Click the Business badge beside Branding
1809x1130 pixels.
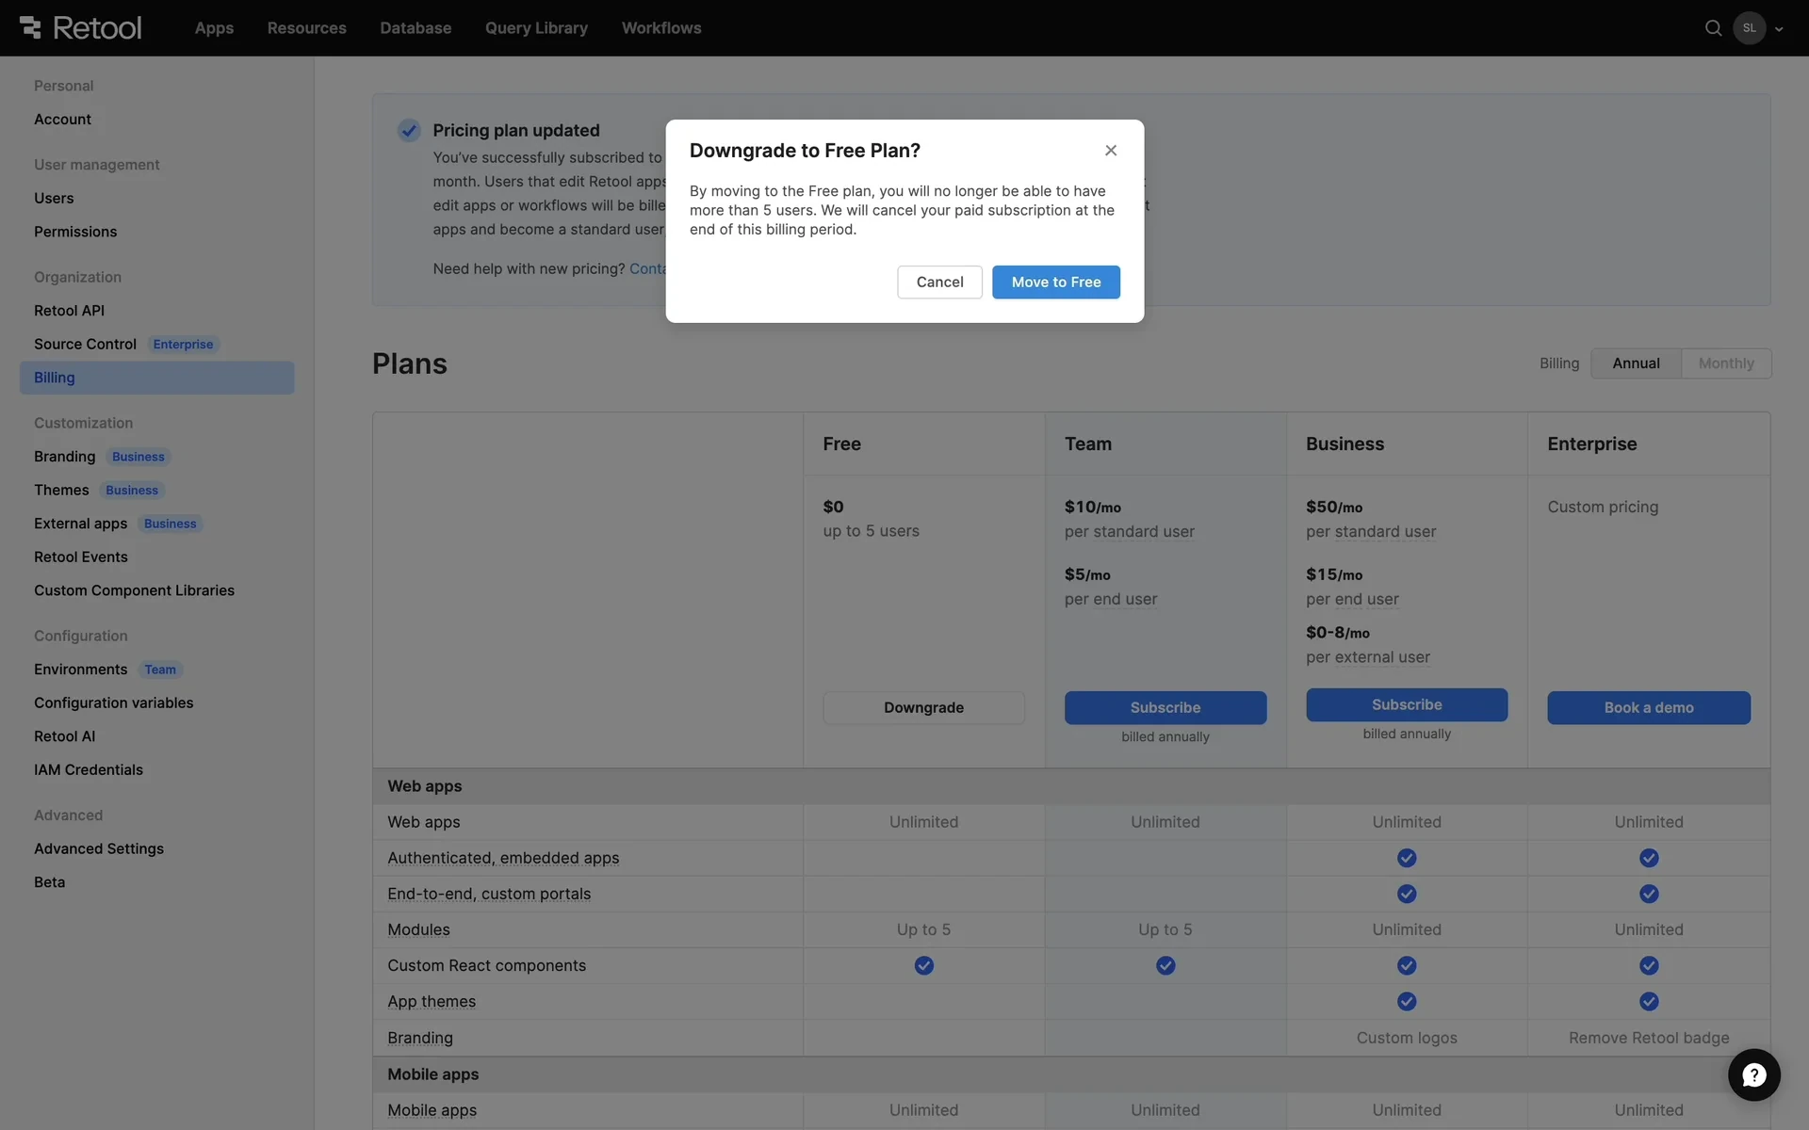tap(139, 457)
